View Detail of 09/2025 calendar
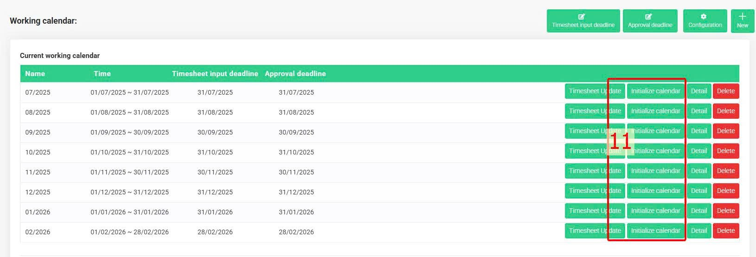The image size is (756, 257). (x=698, y=131)
